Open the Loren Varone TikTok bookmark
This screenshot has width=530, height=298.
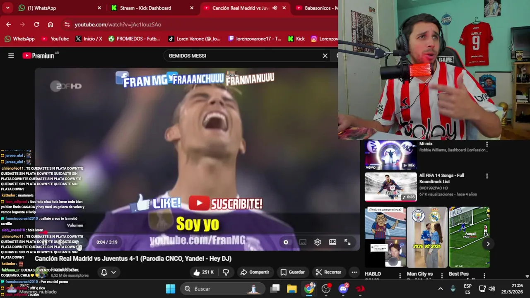coord(194,38)
